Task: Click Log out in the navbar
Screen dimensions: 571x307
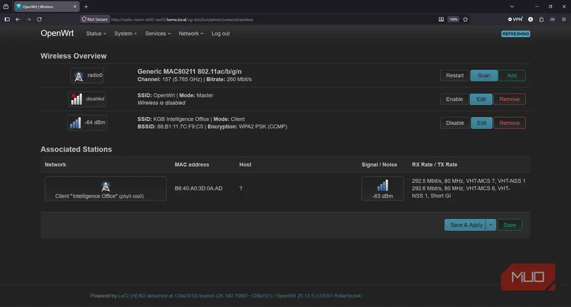Action: [220, 33]
